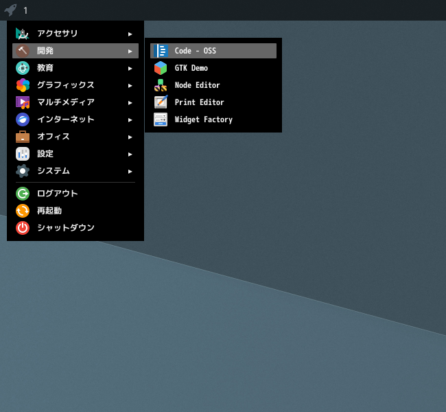Choose 再起動 to reboot

pyautogui.click(x=75, y=211)
